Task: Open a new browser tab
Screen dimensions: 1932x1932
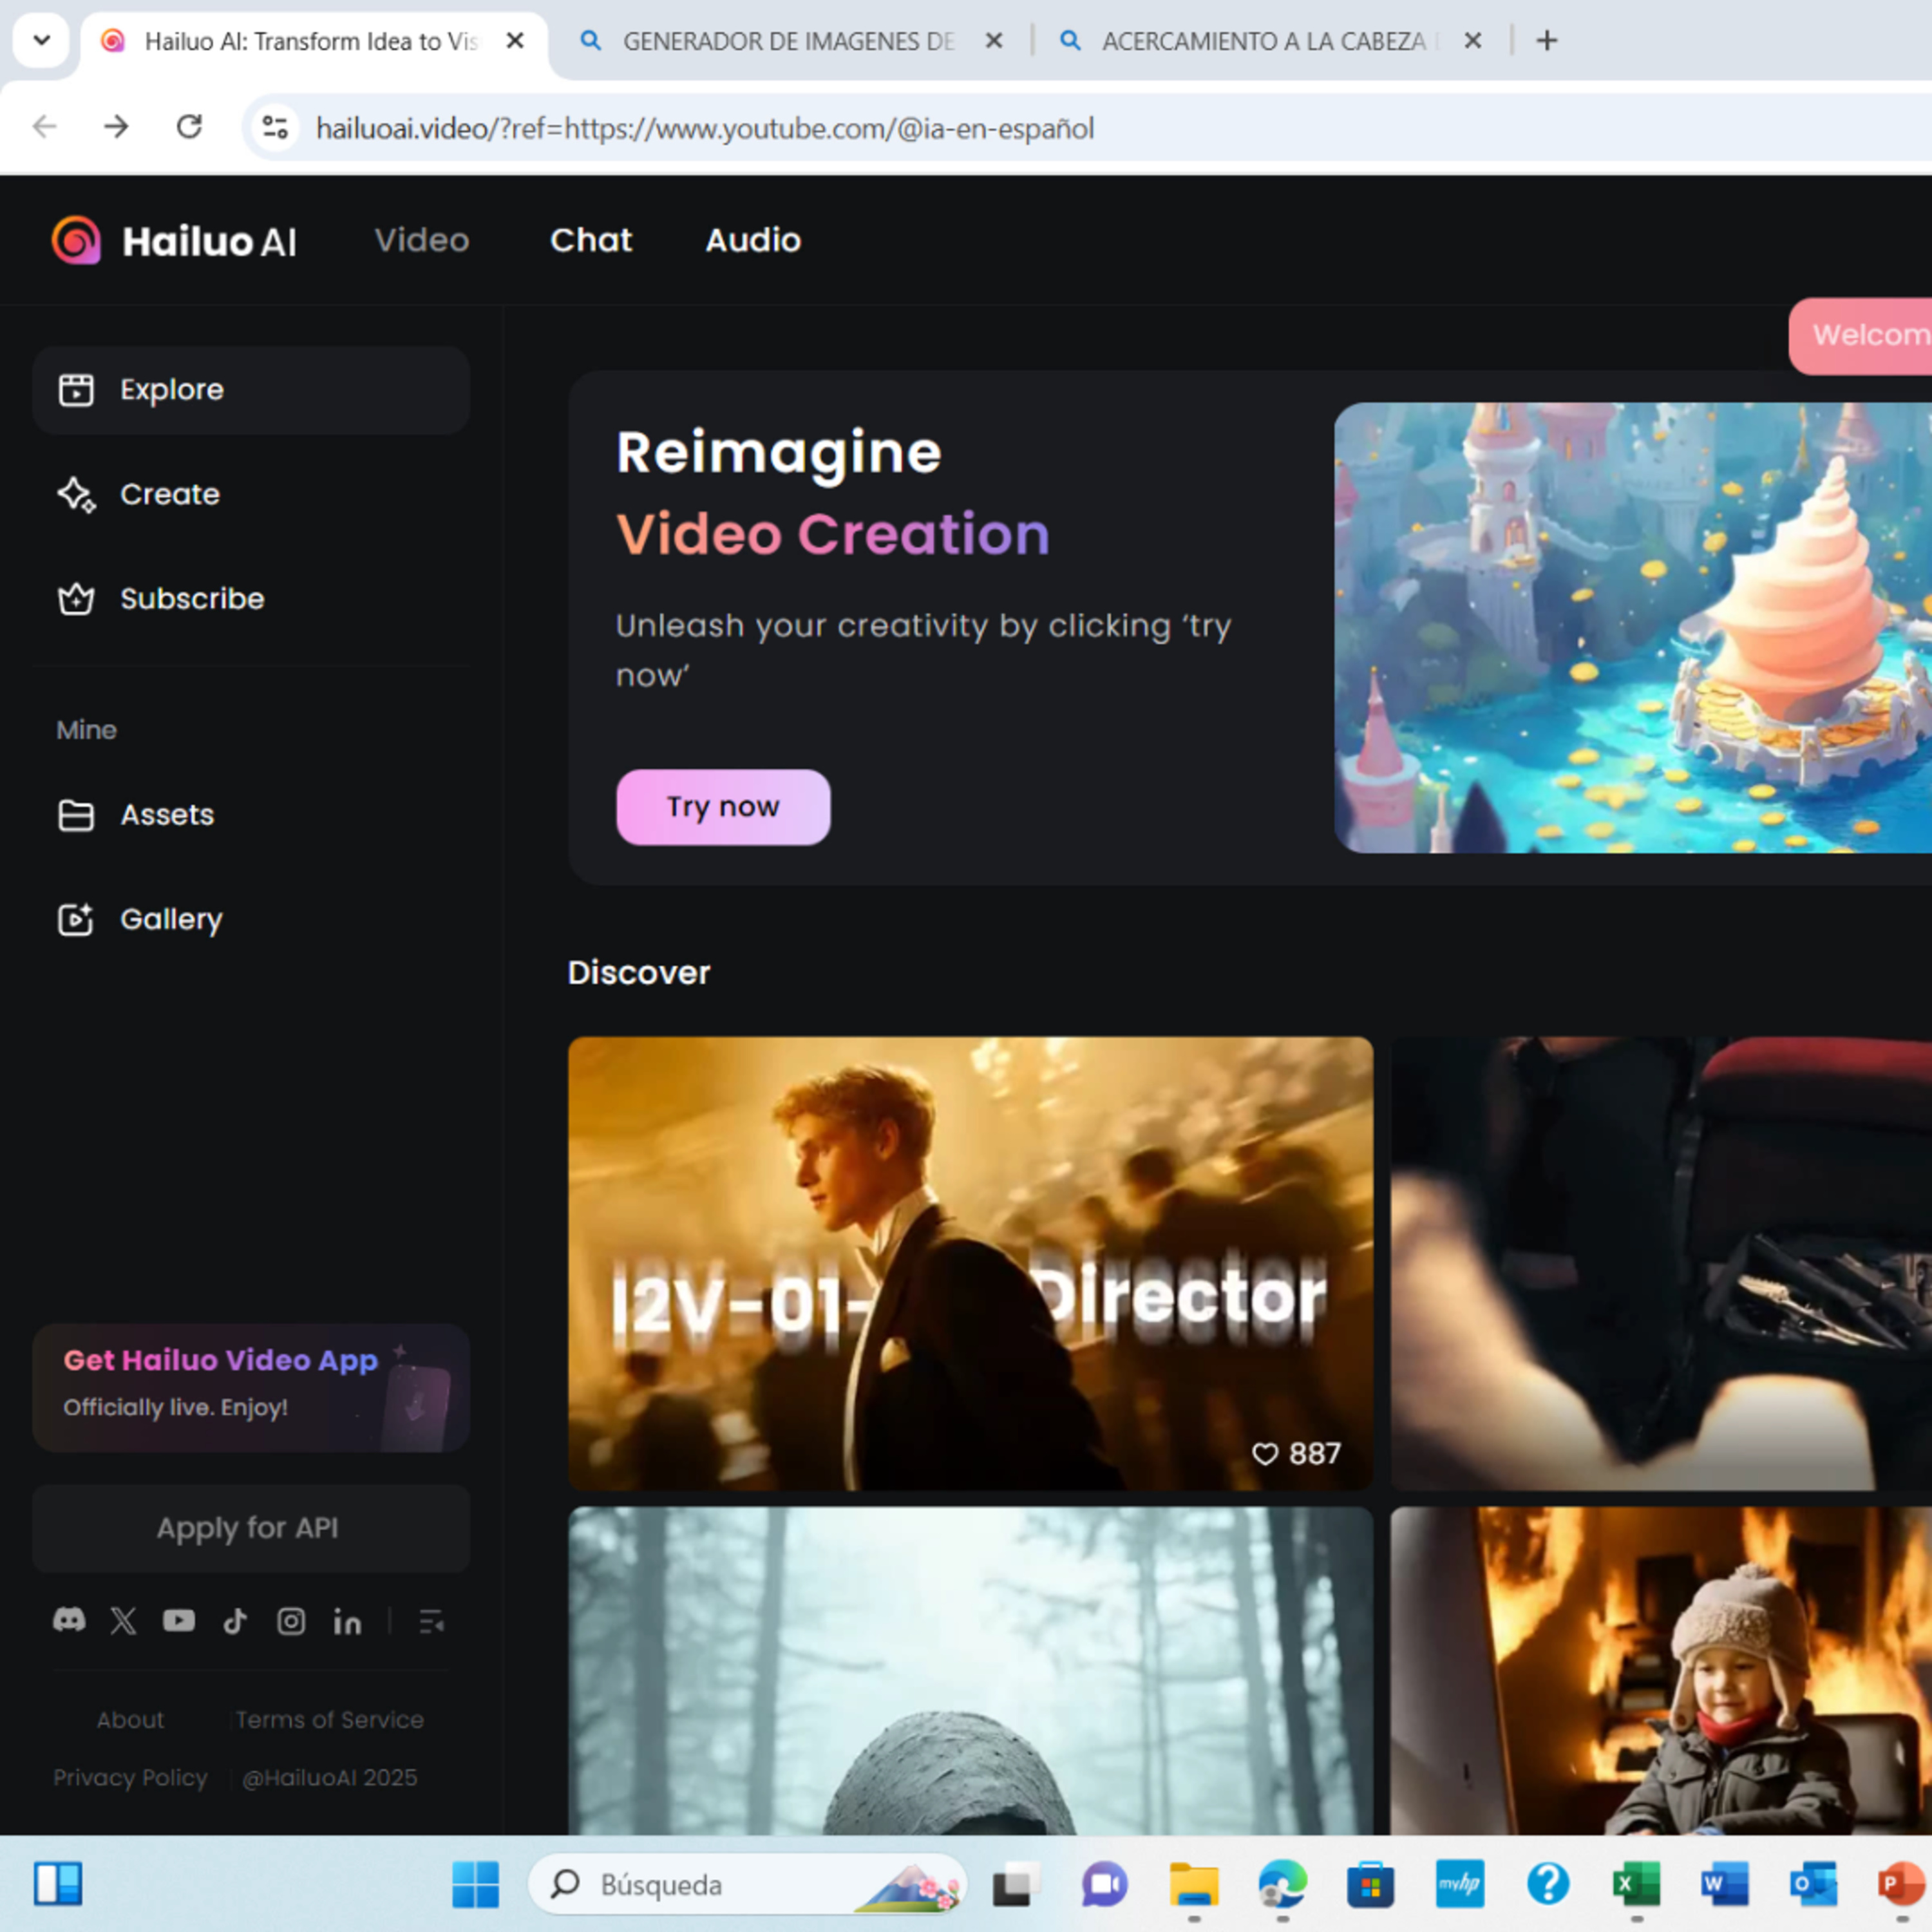Action: (1546, 41)
